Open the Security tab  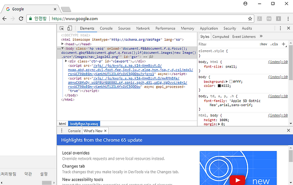pyautogui.click(x=230, y=28)
